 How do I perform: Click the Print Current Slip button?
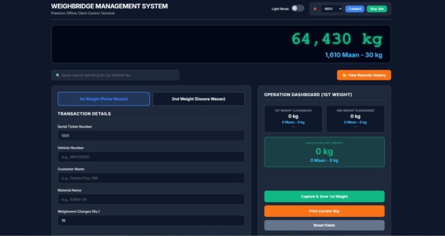324,211
